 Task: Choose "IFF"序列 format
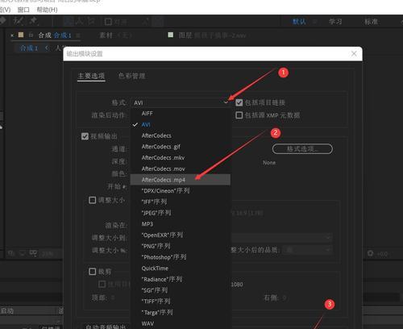click(x=181, y=202)
